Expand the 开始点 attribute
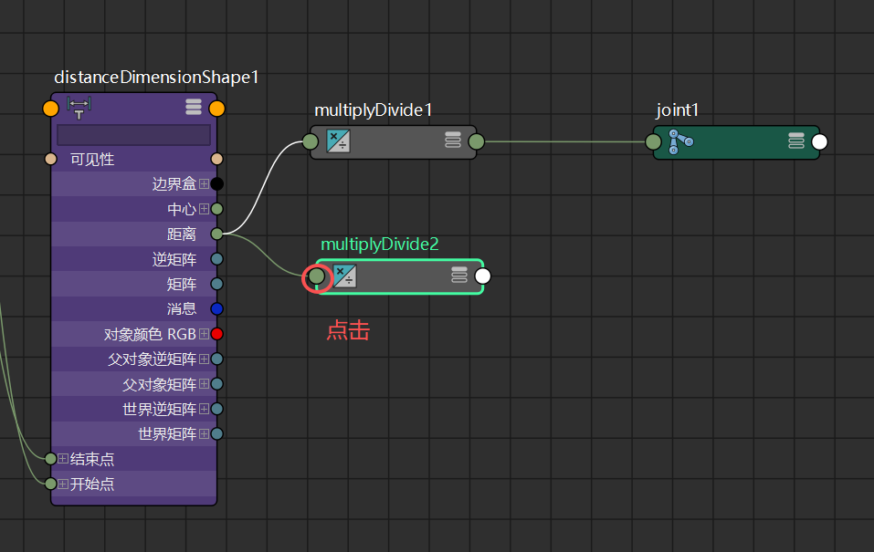This screenshot has width=874, height=552. click(x=63, y=484)
